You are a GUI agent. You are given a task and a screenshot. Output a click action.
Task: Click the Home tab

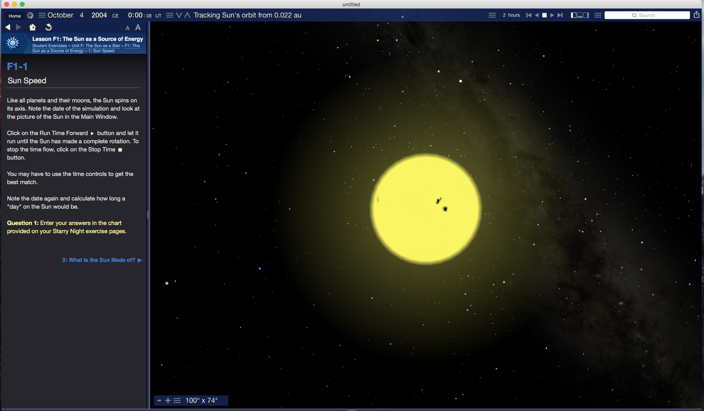[x=15, y=16]
